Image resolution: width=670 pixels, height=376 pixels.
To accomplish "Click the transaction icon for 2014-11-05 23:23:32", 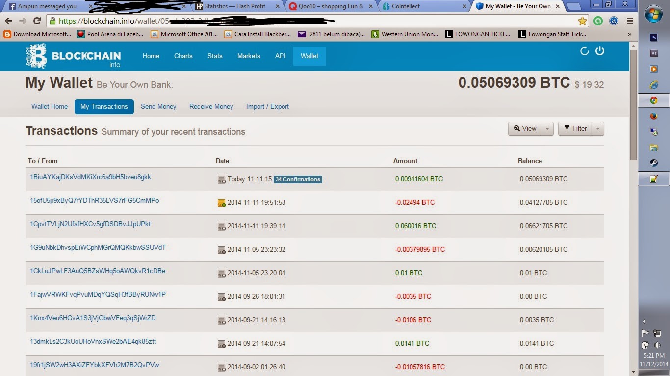I will click(x=222, y=250).
